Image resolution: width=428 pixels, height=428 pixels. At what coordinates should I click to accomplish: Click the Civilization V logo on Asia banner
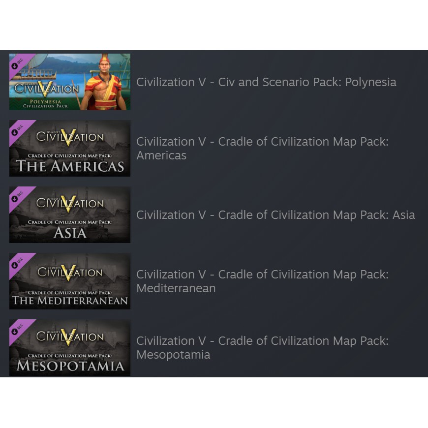pos(70,203)
